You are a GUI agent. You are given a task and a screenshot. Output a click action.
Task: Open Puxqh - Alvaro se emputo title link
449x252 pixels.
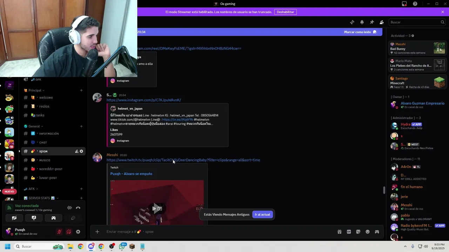click(131, 174)
